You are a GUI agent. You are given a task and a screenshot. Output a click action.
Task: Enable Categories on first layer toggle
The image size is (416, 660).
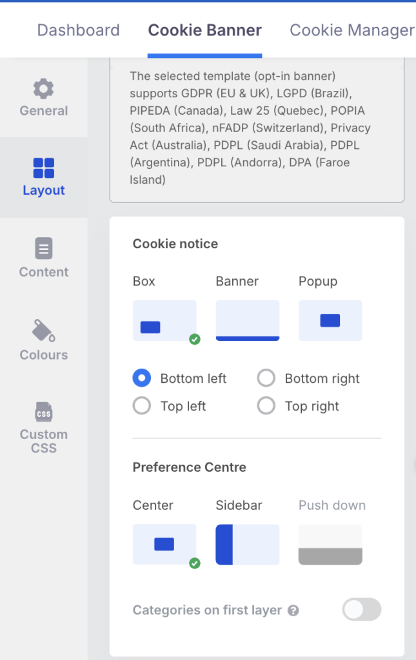[x=362, y=610]
